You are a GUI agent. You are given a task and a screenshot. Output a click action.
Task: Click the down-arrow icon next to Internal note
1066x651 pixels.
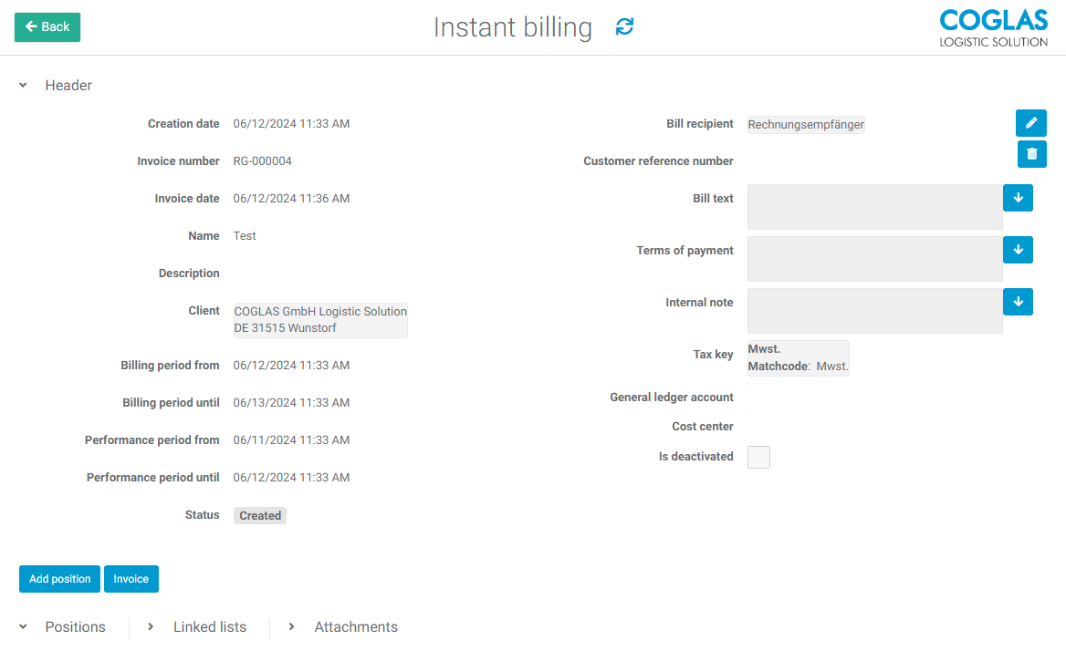[1018, 302]
